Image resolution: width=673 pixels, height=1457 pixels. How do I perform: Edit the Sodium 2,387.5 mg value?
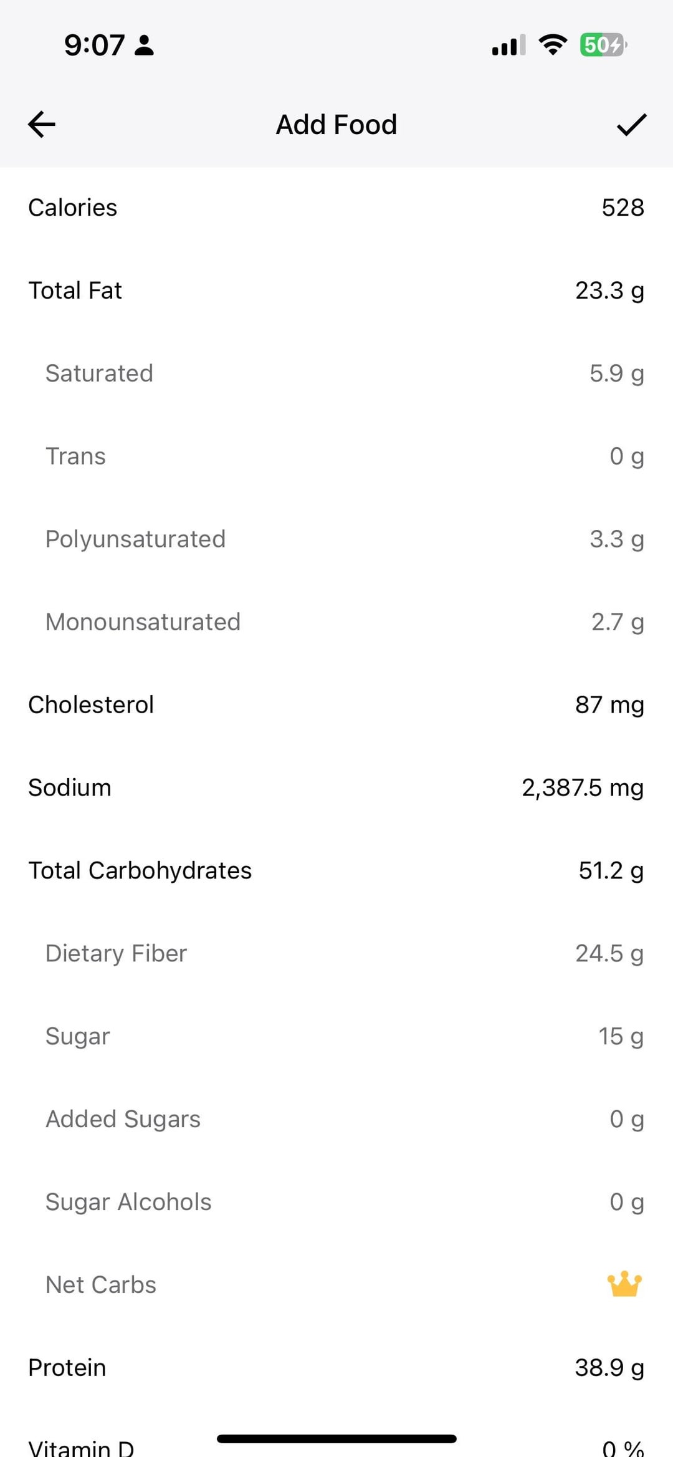(x=582, y=788)
